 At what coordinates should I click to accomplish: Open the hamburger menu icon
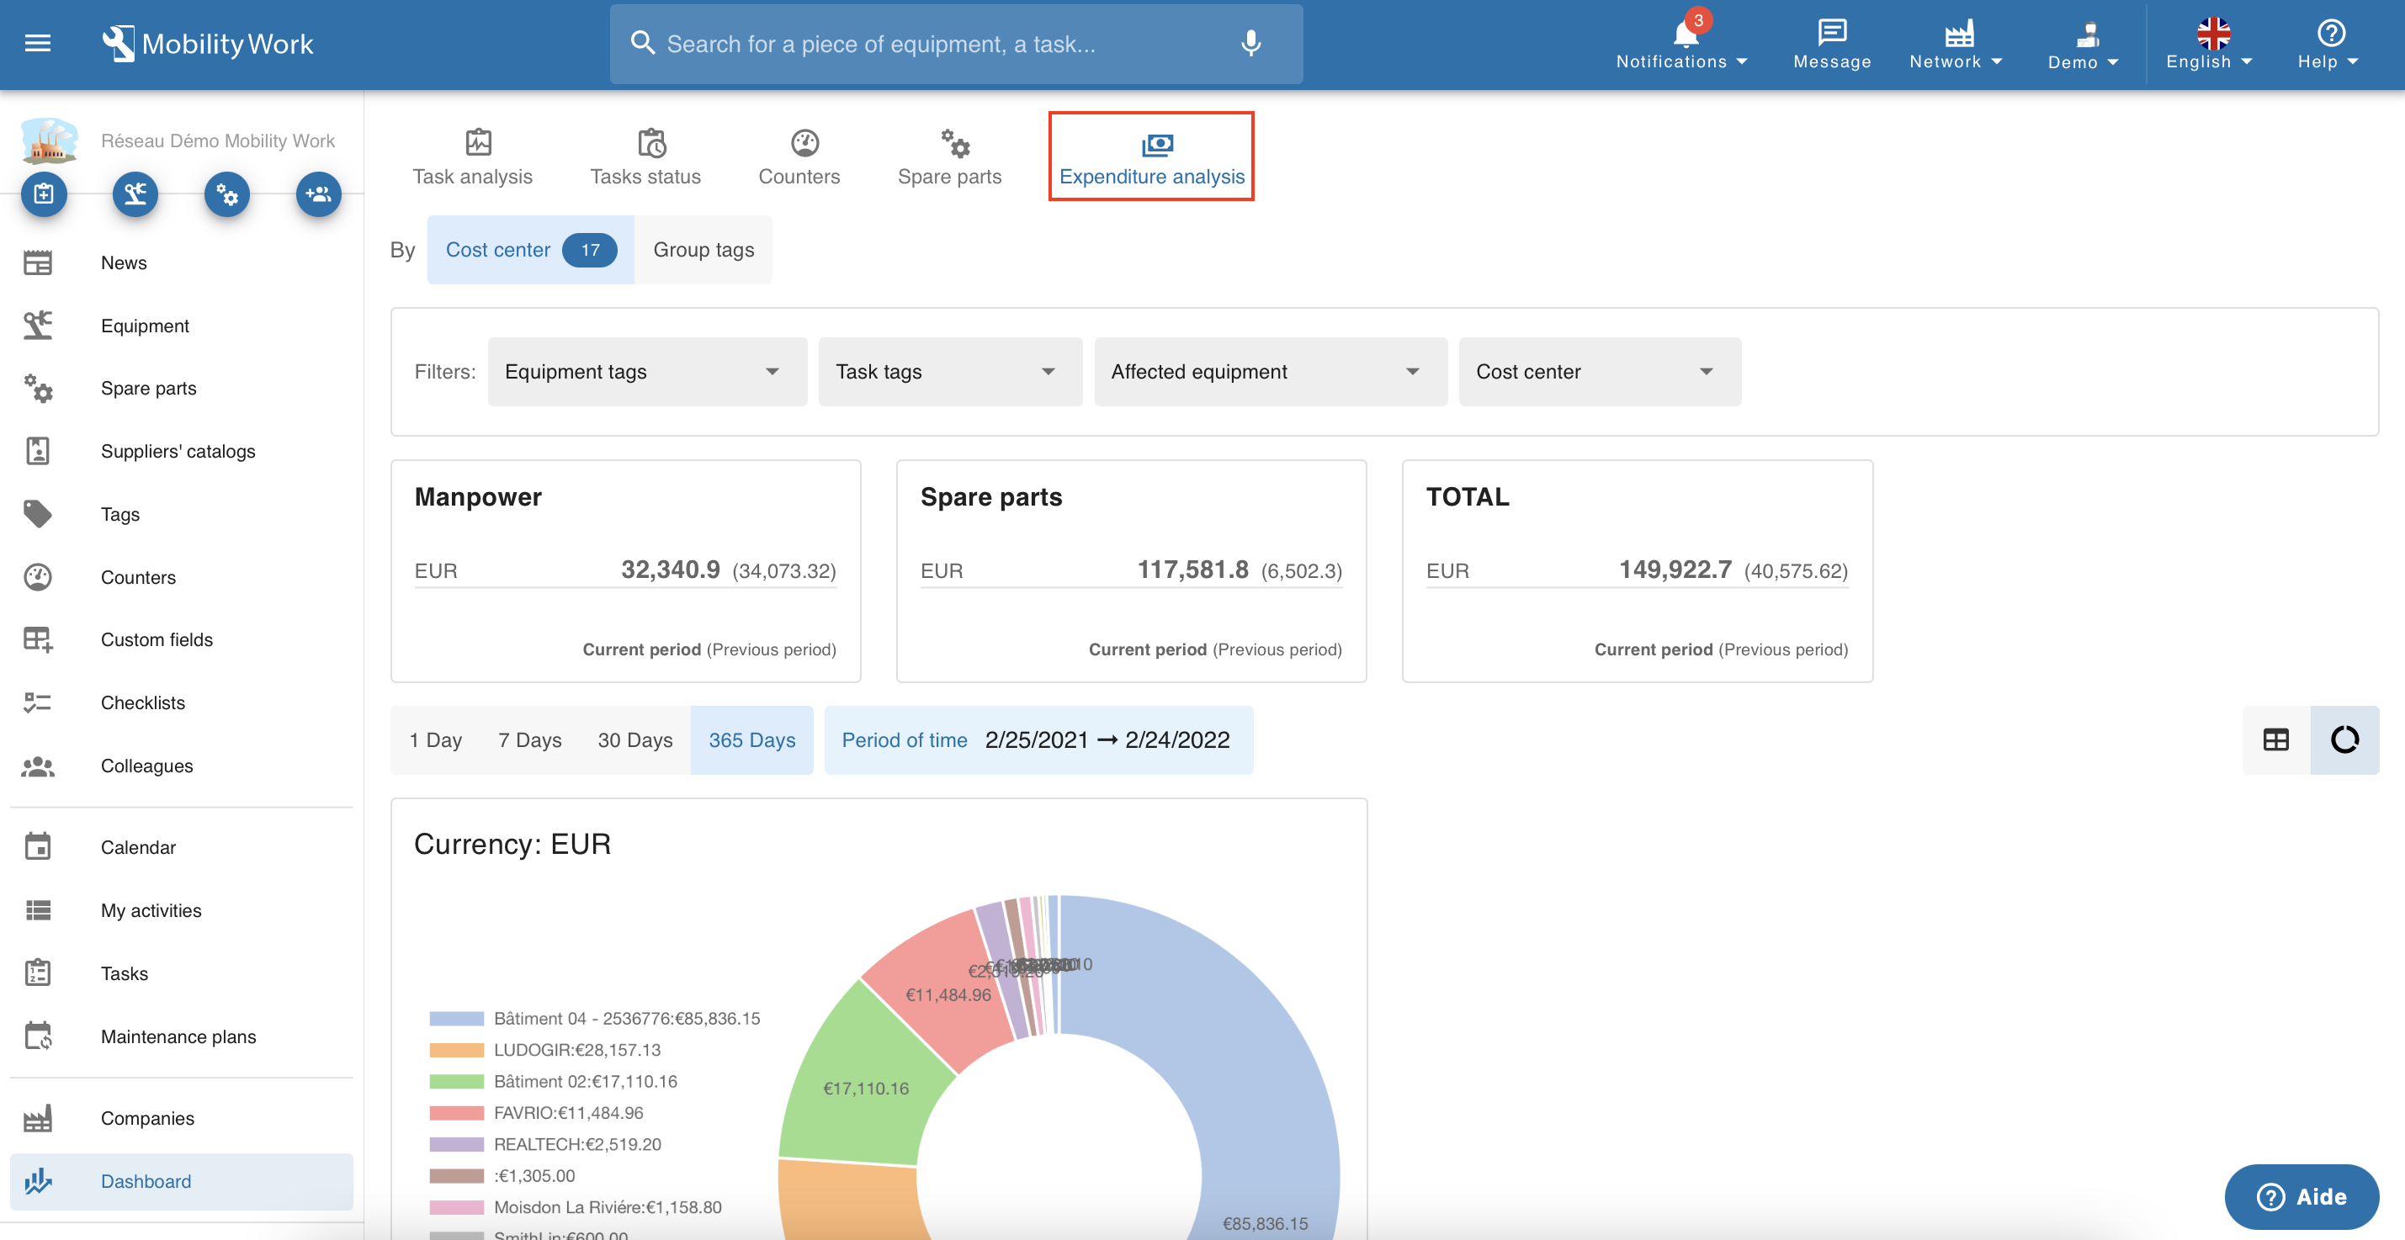click(x=37, y=43)
